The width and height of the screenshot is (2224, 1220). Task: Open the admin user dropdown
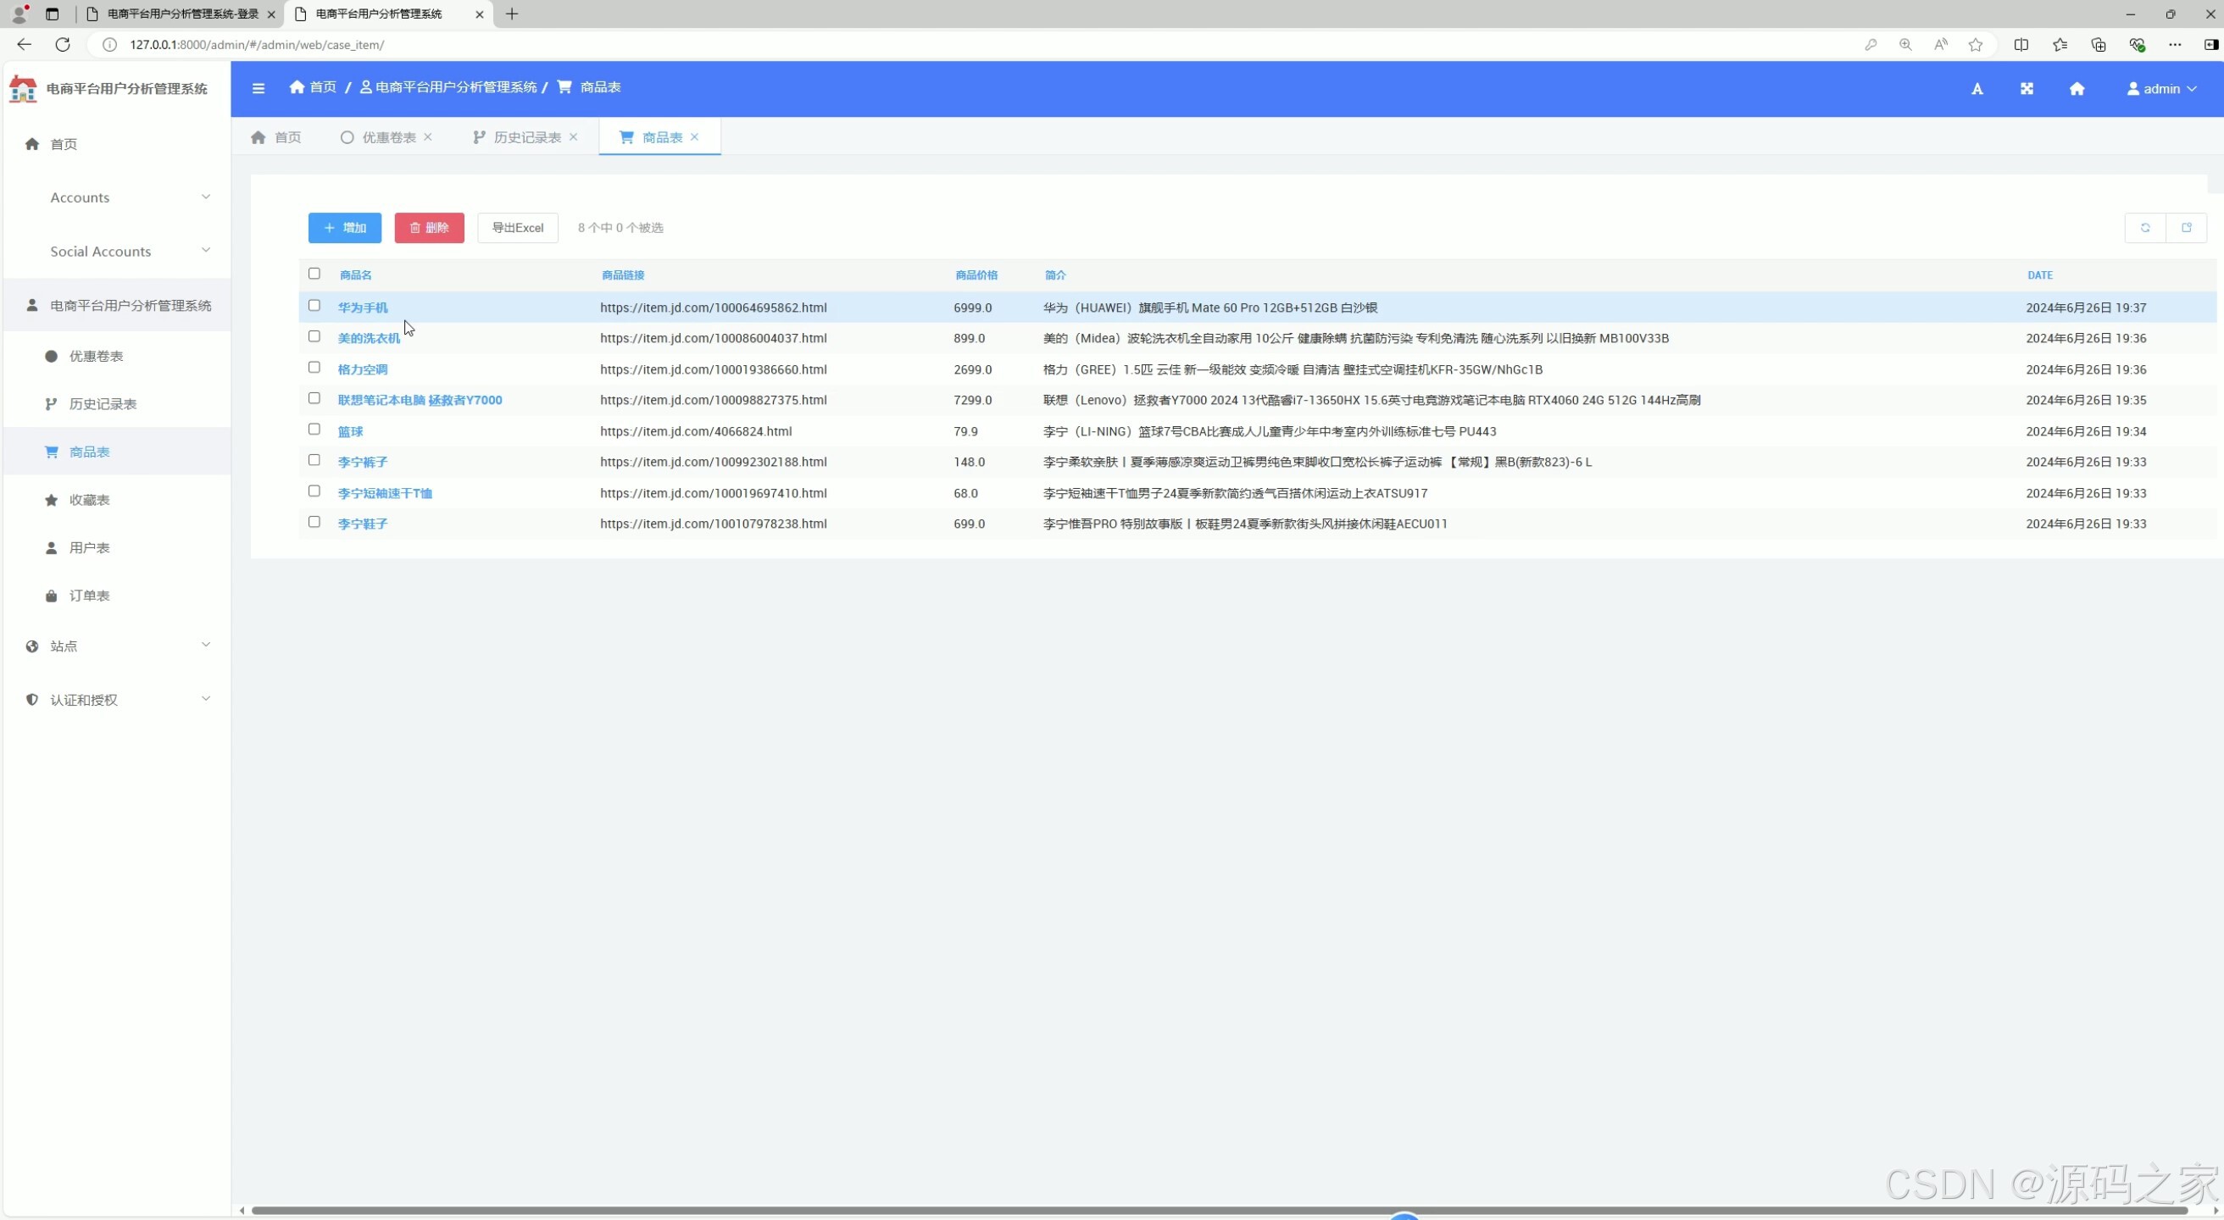pos(2161,89)
